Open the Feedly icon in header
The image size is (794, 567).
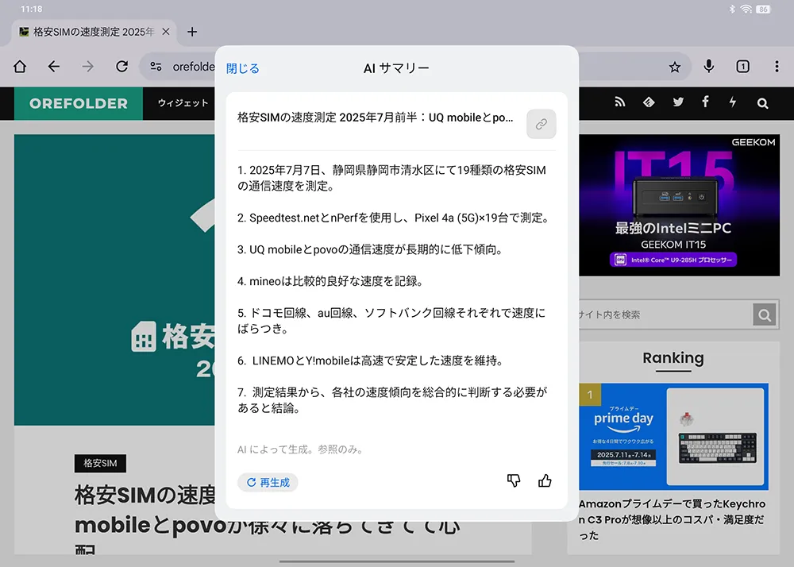tap(649, 102)
